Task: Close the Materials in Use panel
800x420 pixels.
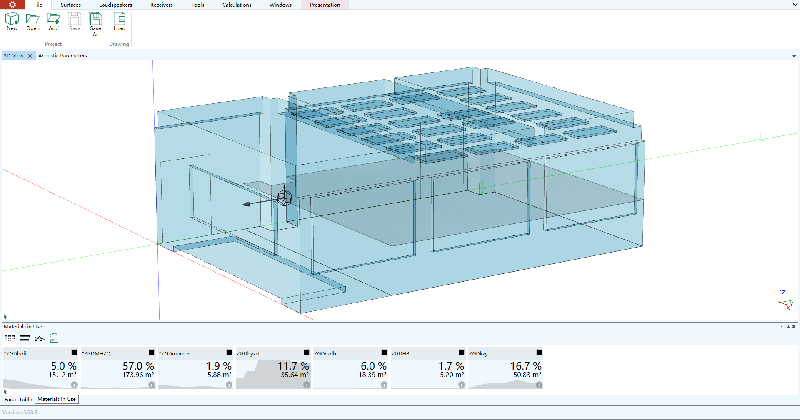Action: click(794, 327)
